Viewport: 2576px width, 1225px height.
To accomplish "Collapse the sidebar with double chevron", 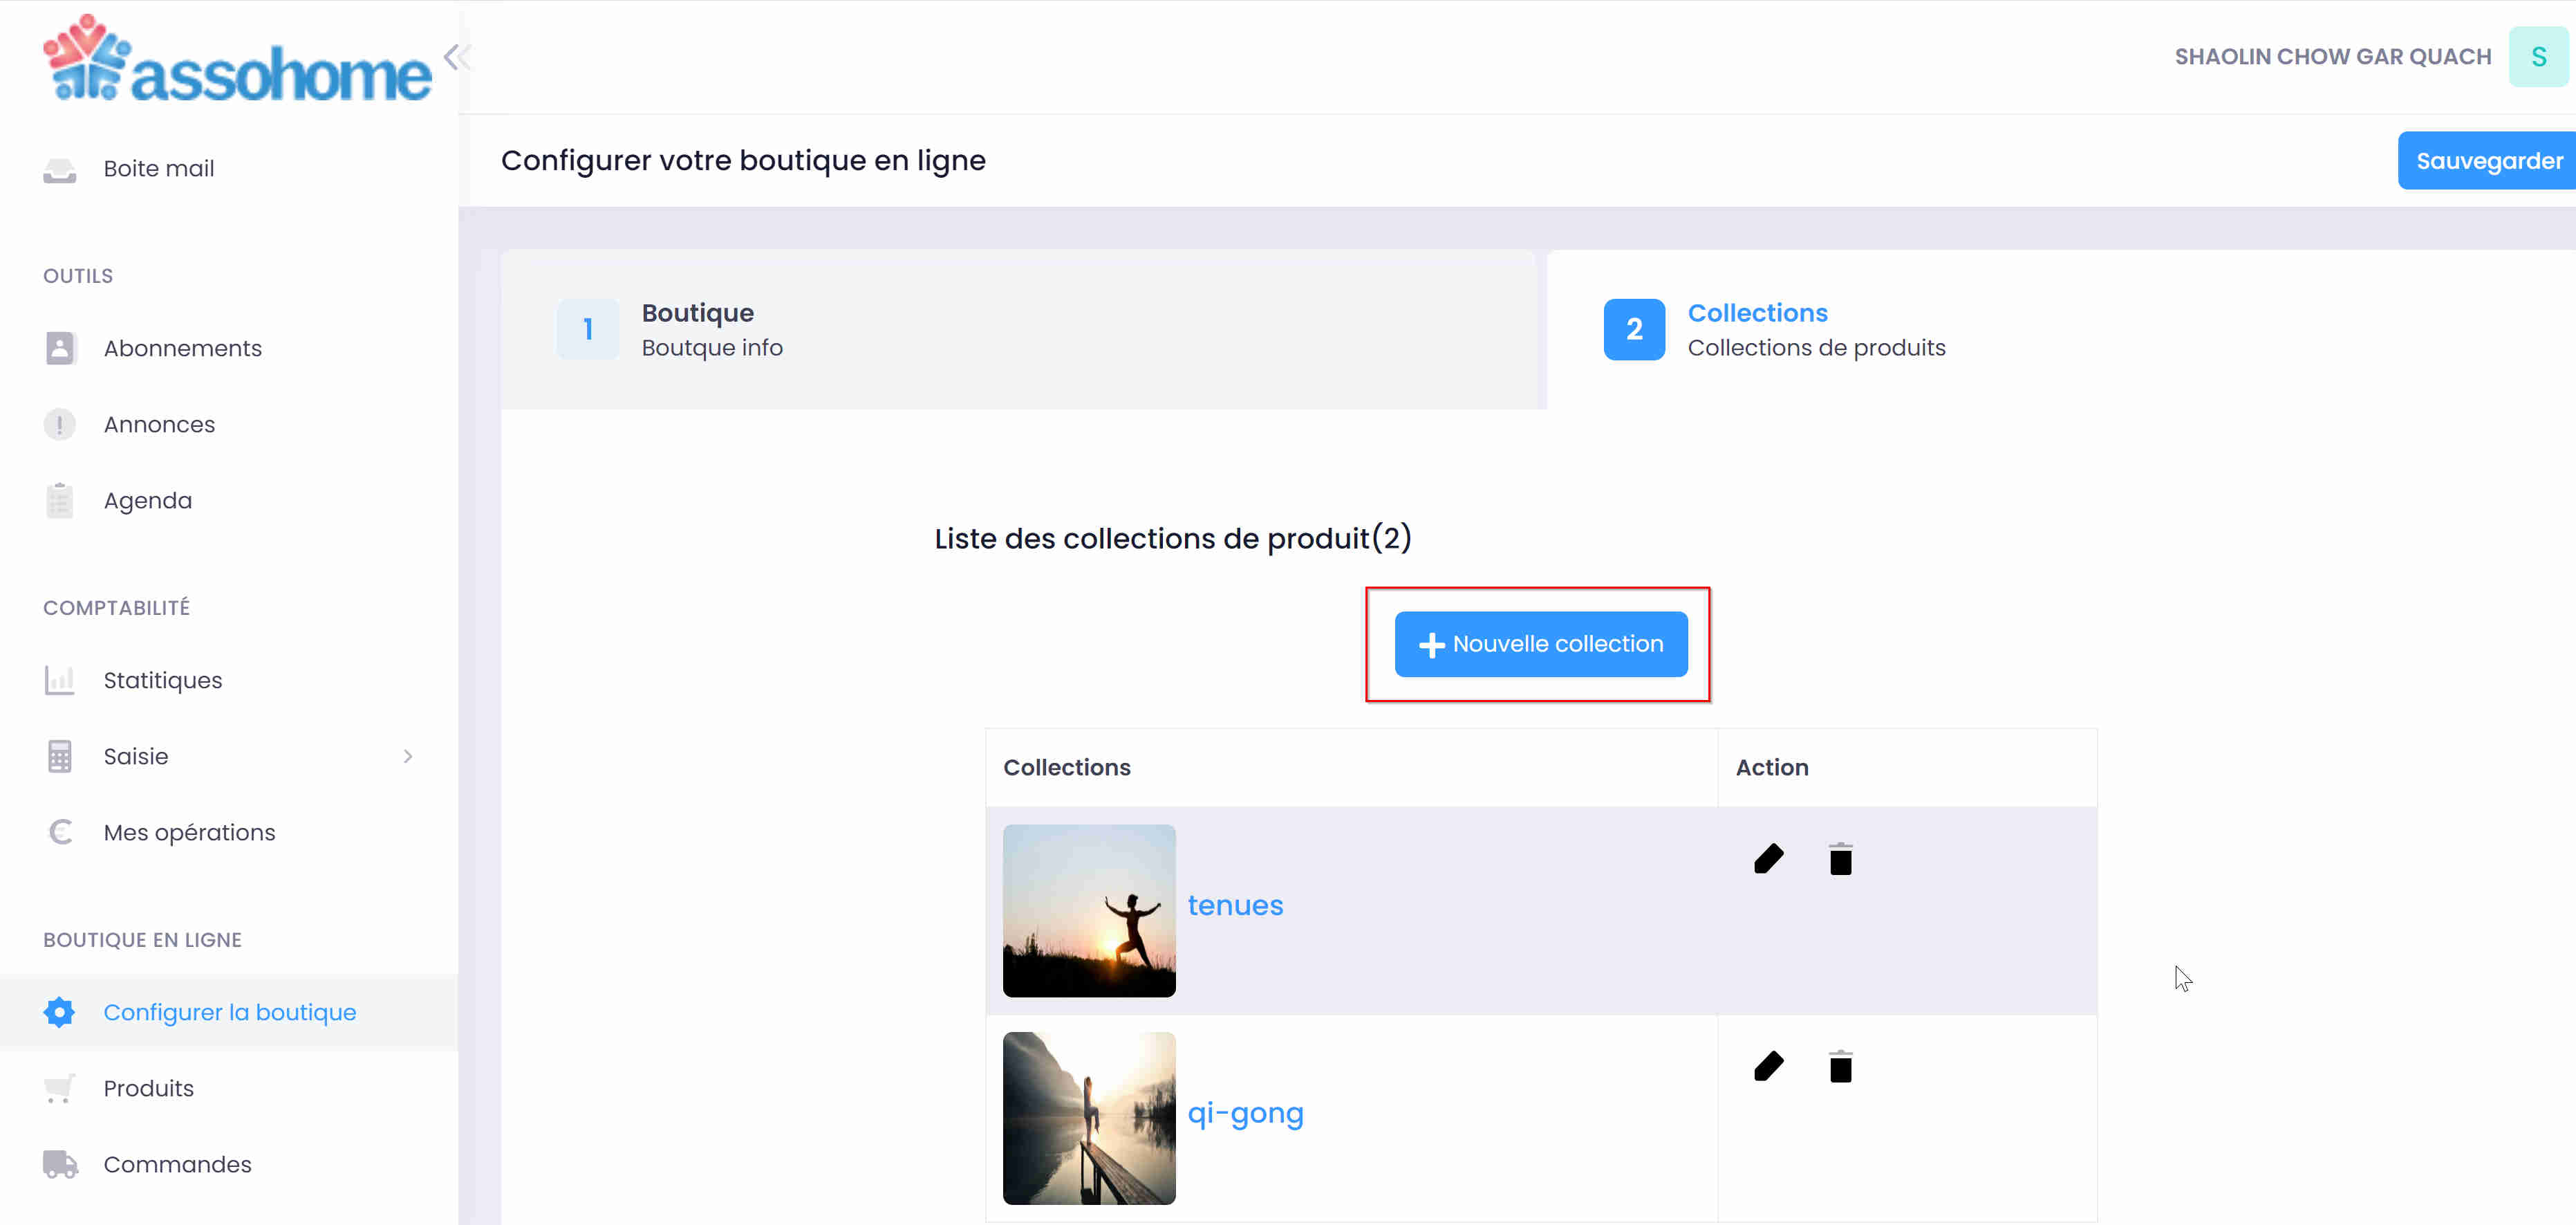I will (x=456, y=56).
